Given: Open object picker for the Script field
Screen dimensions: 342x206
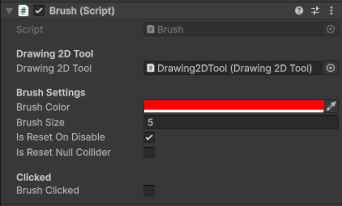Looking at the screenshot, I should pos(331,30).
